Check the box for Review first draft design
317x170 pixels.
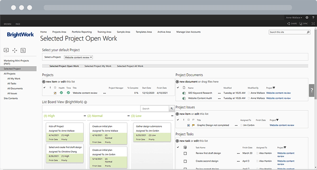click(185, 153)
